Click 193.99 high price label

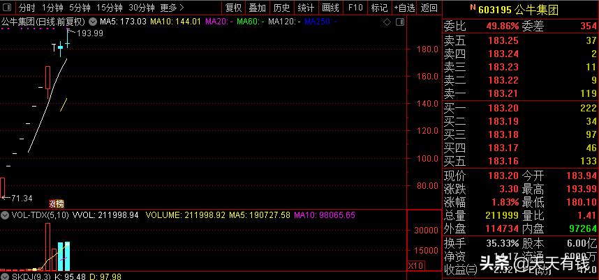click(90, 33)
